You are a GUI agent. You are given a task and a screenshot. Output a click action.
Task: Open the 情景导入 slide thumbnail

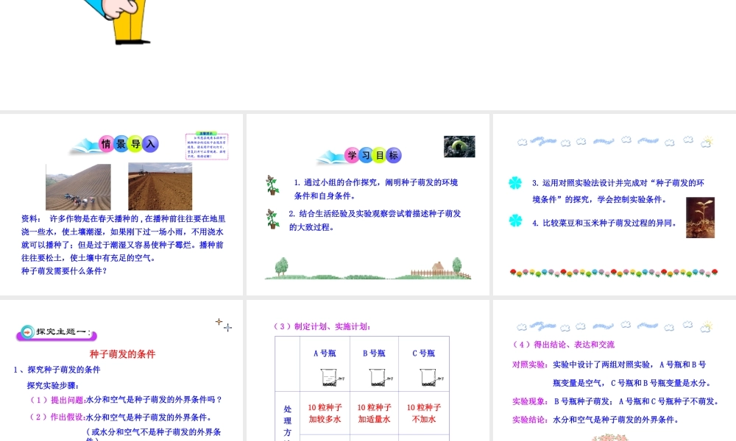[x=121, y=204]
